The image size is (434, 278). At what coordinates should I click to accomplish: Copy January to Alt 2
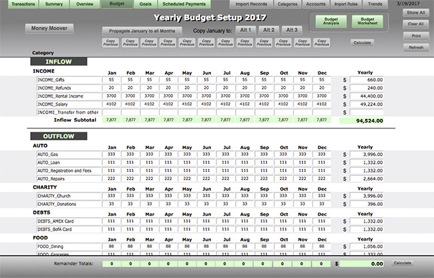point(269,30)
